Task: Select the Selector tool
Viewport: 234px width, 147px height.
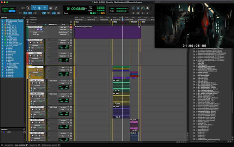Action: (x=39, y=8)
